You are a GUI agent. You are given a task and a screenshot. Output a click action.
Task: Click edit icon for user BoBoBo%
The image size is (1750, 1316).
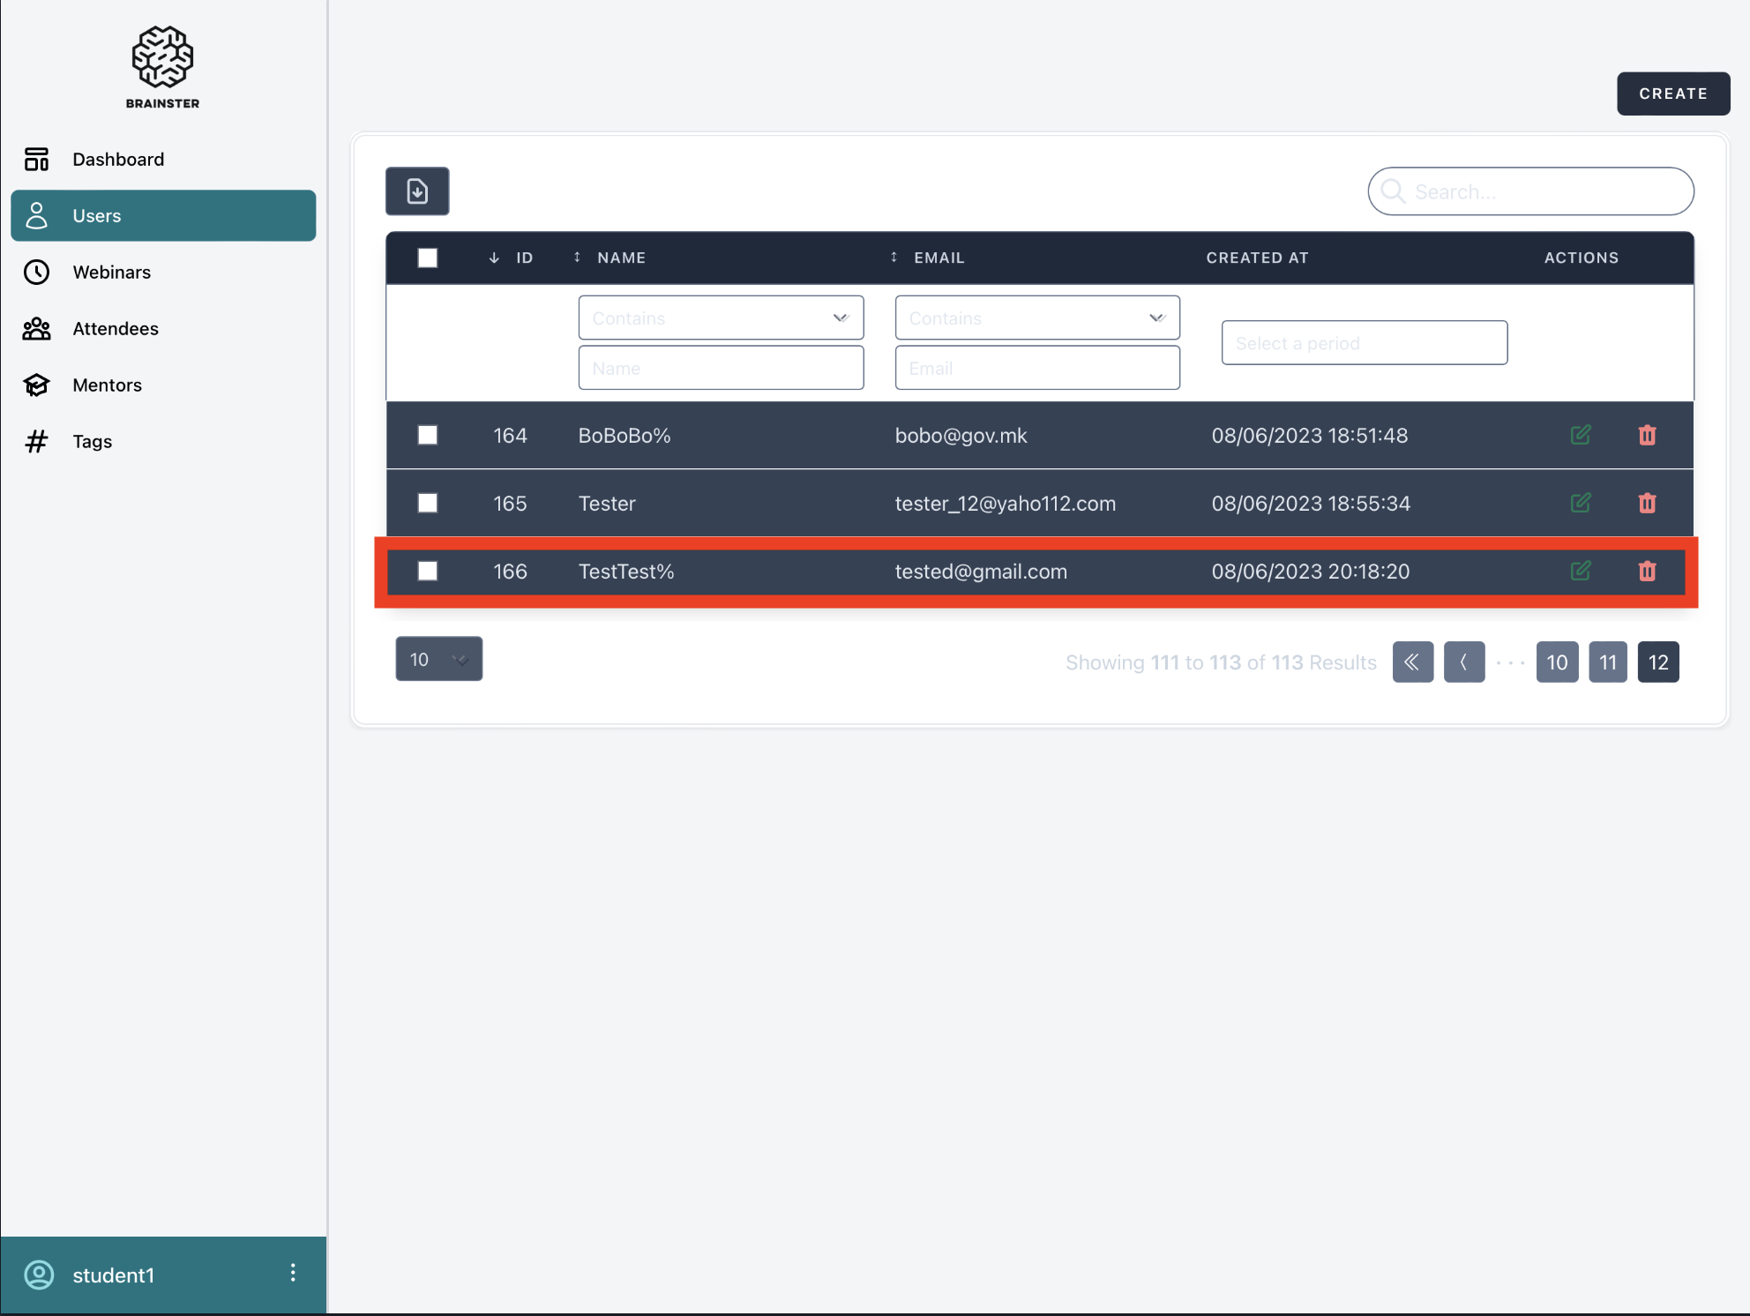tap(1580, 435)
